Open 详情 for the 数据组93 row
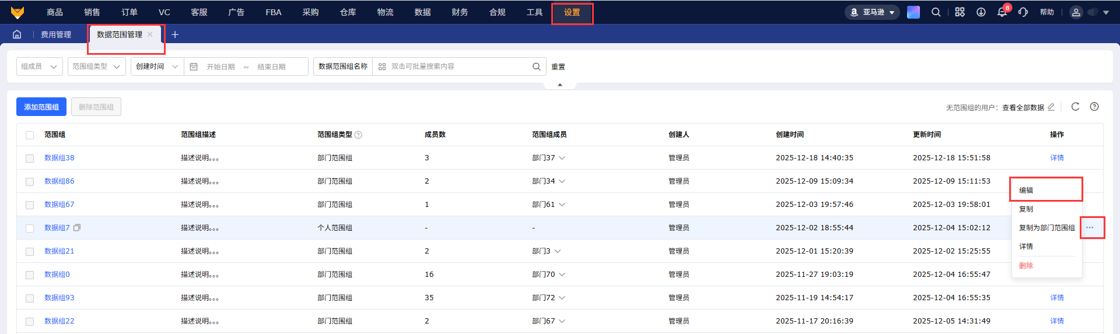 click(1057, 298)
